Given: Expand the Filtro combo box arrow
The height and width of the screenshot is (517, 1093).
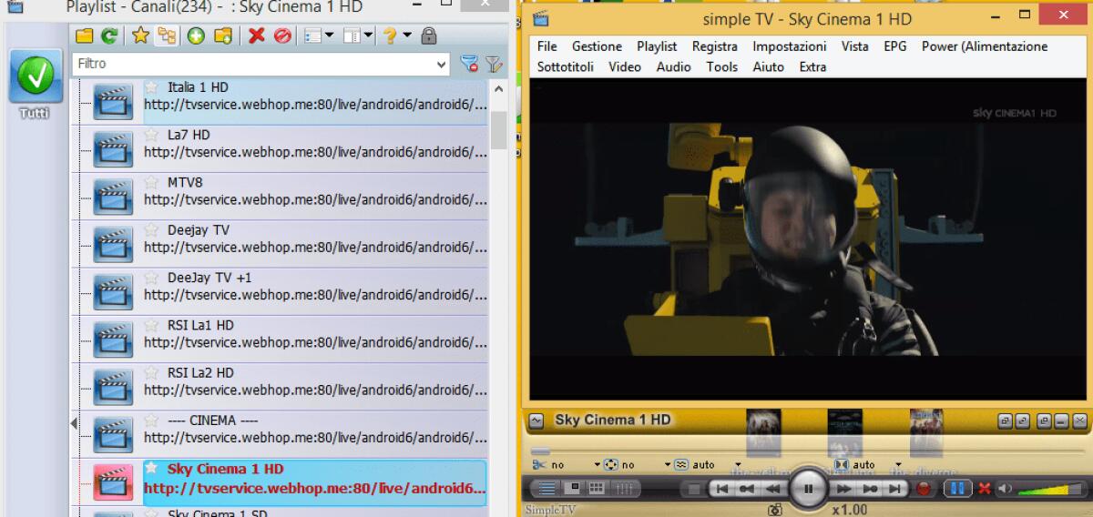Looking at the screenshot, I should coord(442,64).
